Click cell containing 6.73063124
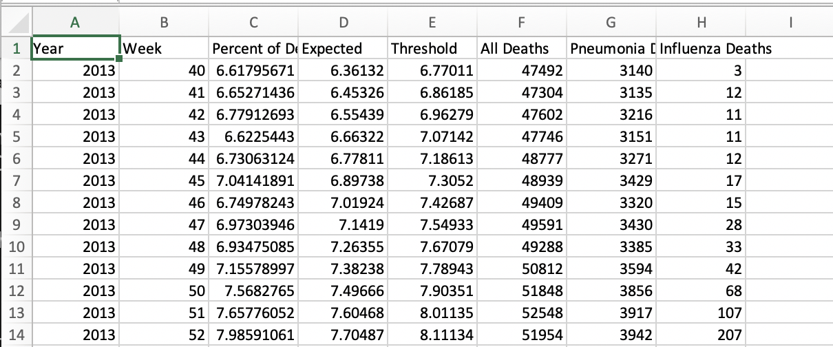 point(253,159)
